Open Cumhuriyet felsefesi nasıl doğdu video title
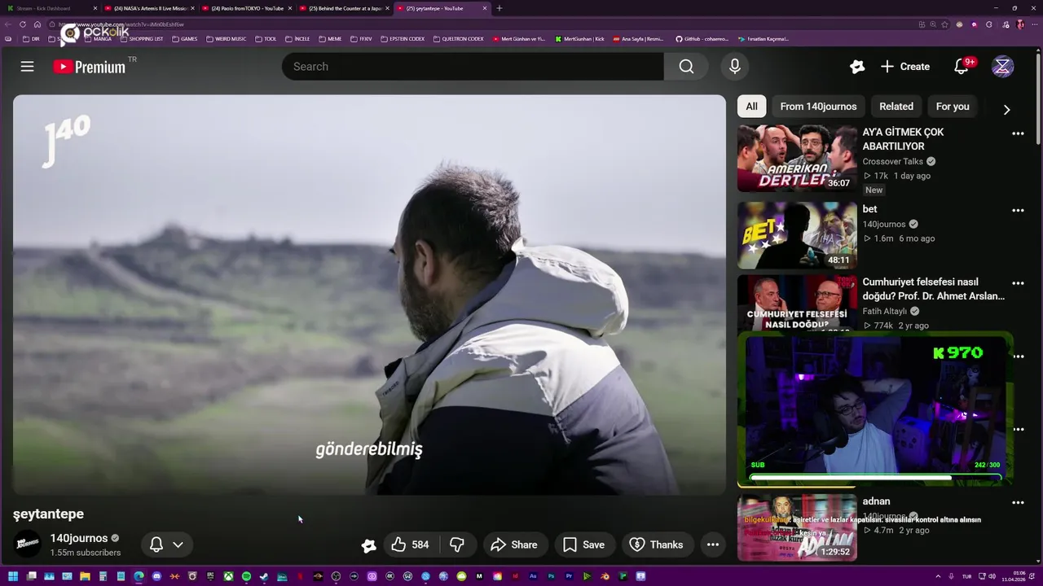Image resolution: width=1043 pixels, height=586 pixels. click(x=934, y=289)
